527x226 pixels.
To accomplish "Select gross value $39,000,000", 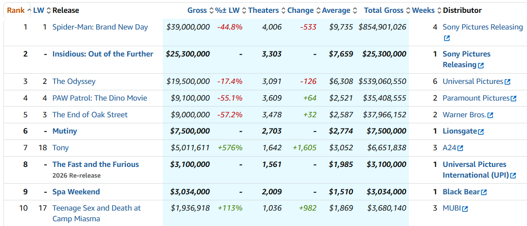I will point(188,27).
